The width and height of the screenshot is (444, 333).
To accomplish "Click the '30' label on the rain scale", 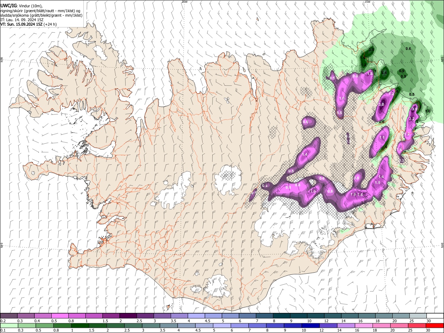I will (428, 331).
